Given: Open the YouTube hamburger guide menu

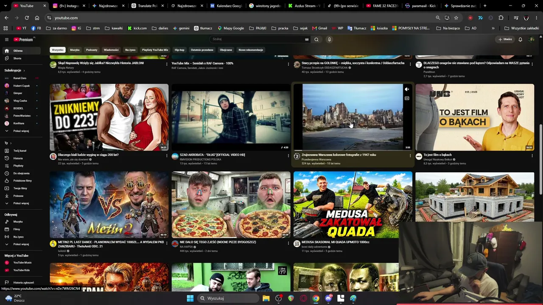Looking at the screenshot, I should [x=7, y=39].
